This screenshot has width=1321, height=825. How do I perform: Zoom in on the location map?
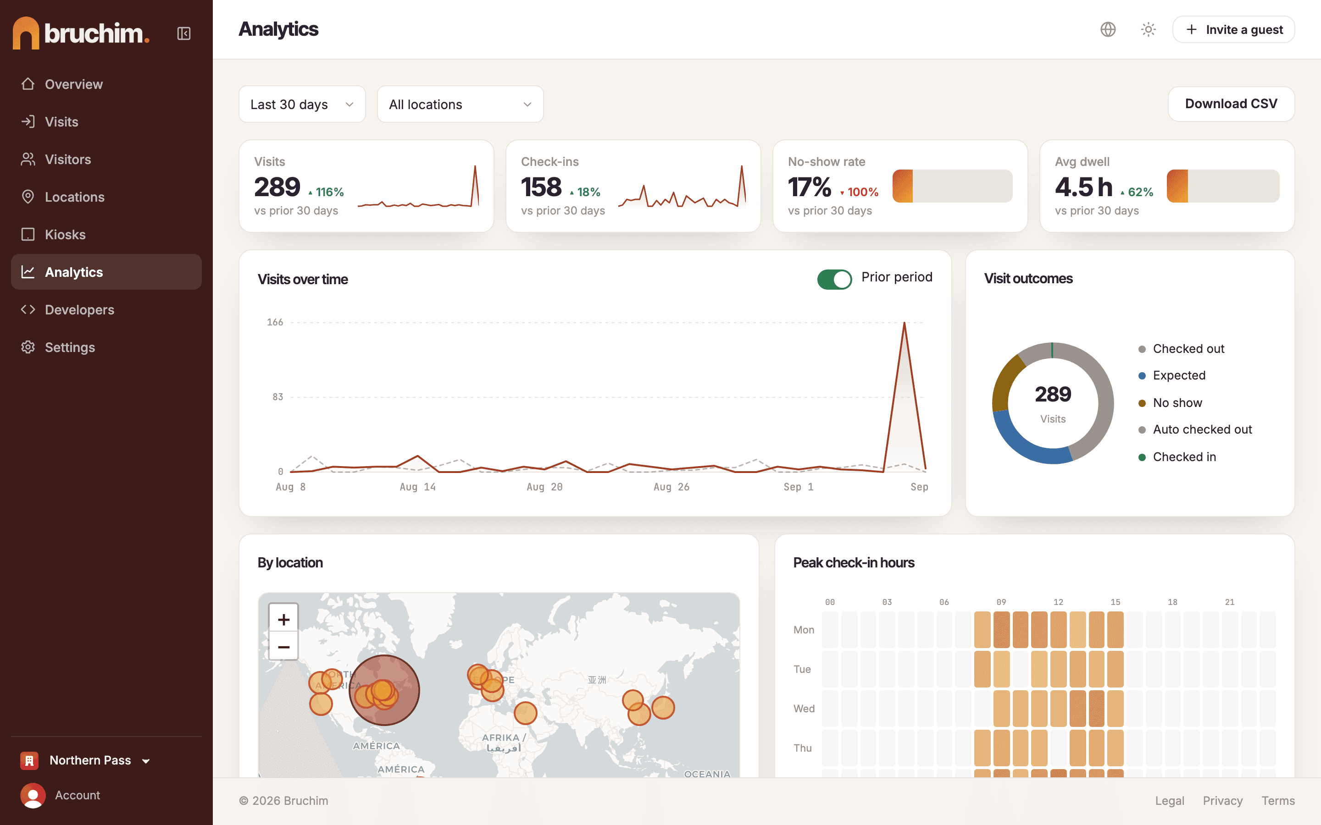pyautogui.click(x=283, y=619)
